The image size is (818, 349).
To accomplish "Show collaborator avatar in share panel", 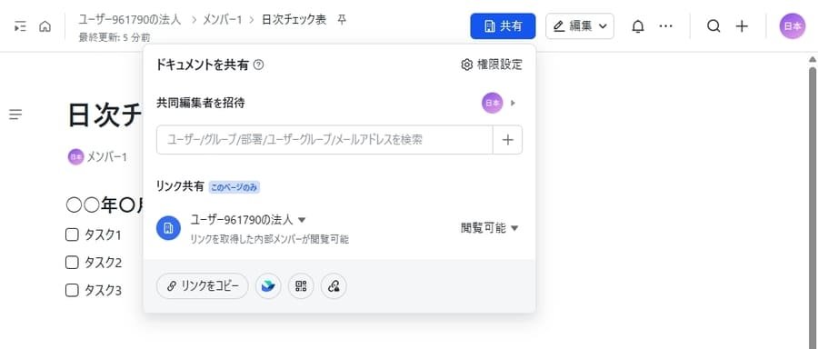I will pos(492,103).
